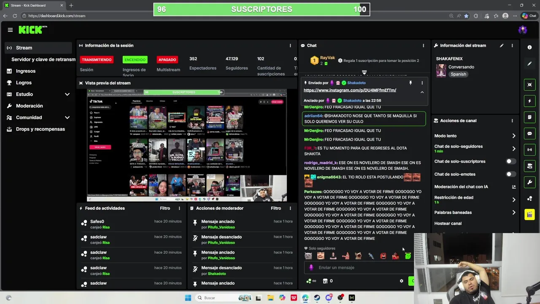Open chat settings gear icon

tap(401, 281)
